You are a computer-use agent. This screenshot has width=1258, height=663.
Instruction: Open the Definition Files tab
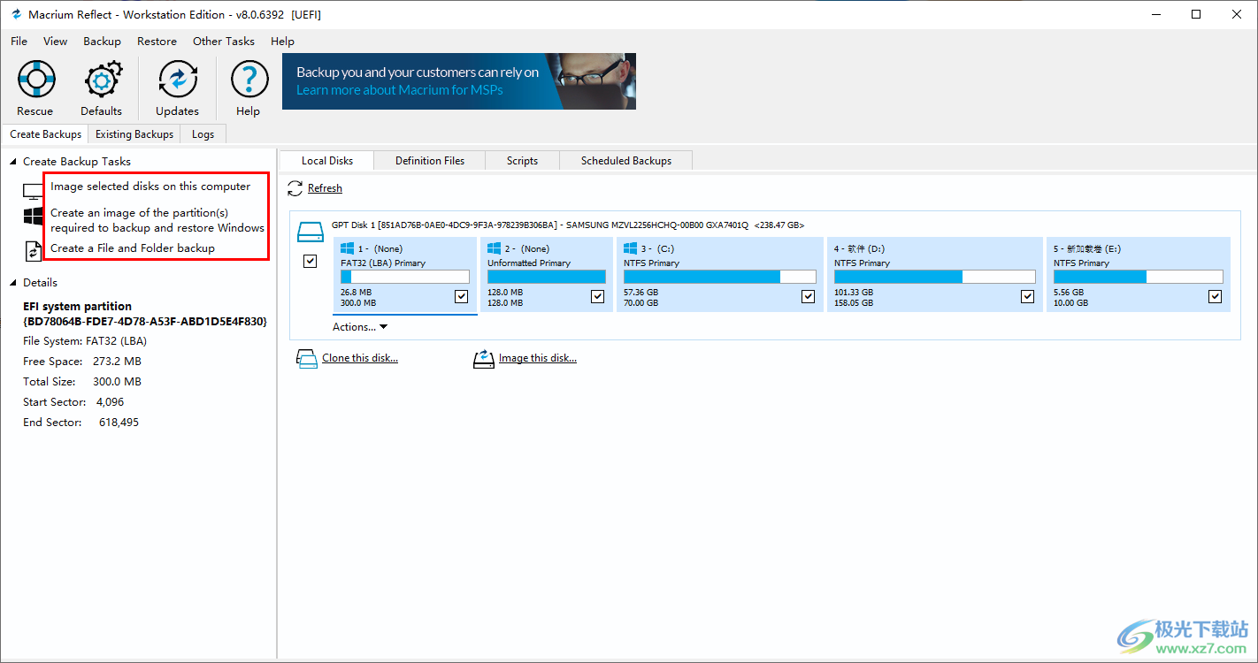(430, 161)
